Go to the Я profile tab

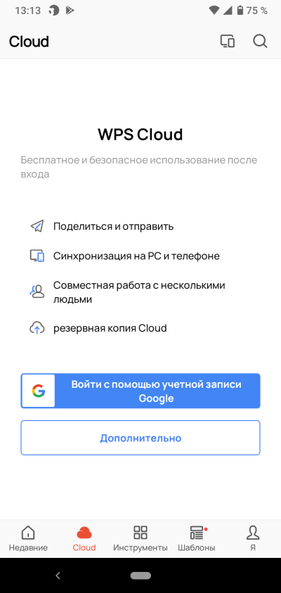(253, 538)
